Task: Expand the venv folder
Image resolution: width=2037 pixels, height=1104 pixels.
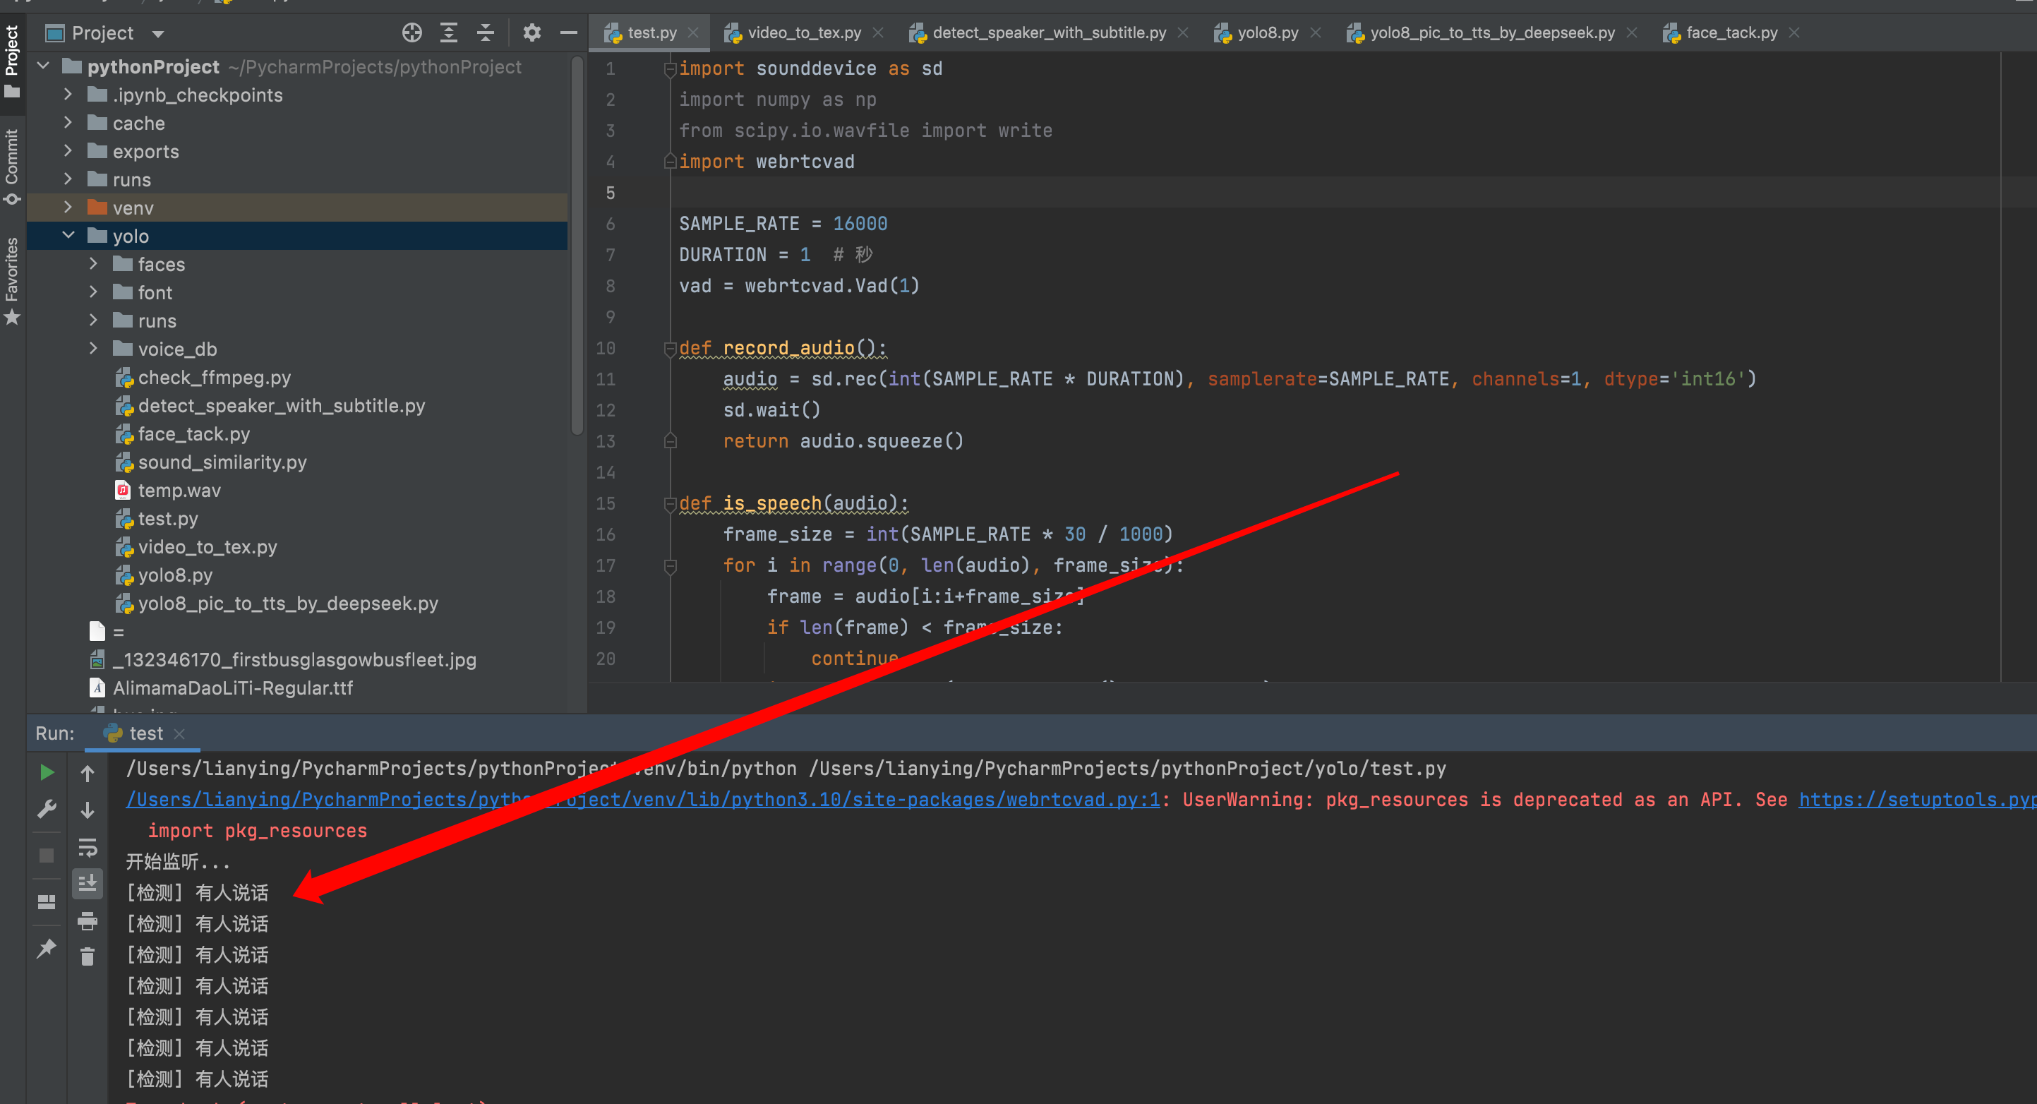Action: 68,208
